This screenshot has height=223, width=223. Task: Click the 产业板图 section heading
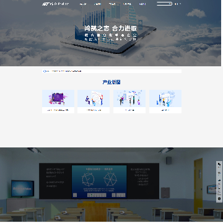pos(111,82)
